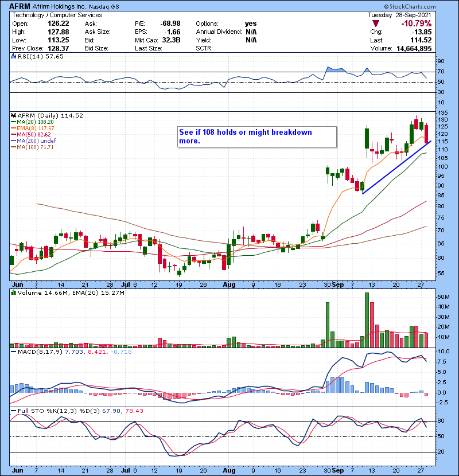Image resolution: width=459 pixels, height=476 pixels.
Task: Click the Aug label below the stochastic panel
Action: (229, 470)
